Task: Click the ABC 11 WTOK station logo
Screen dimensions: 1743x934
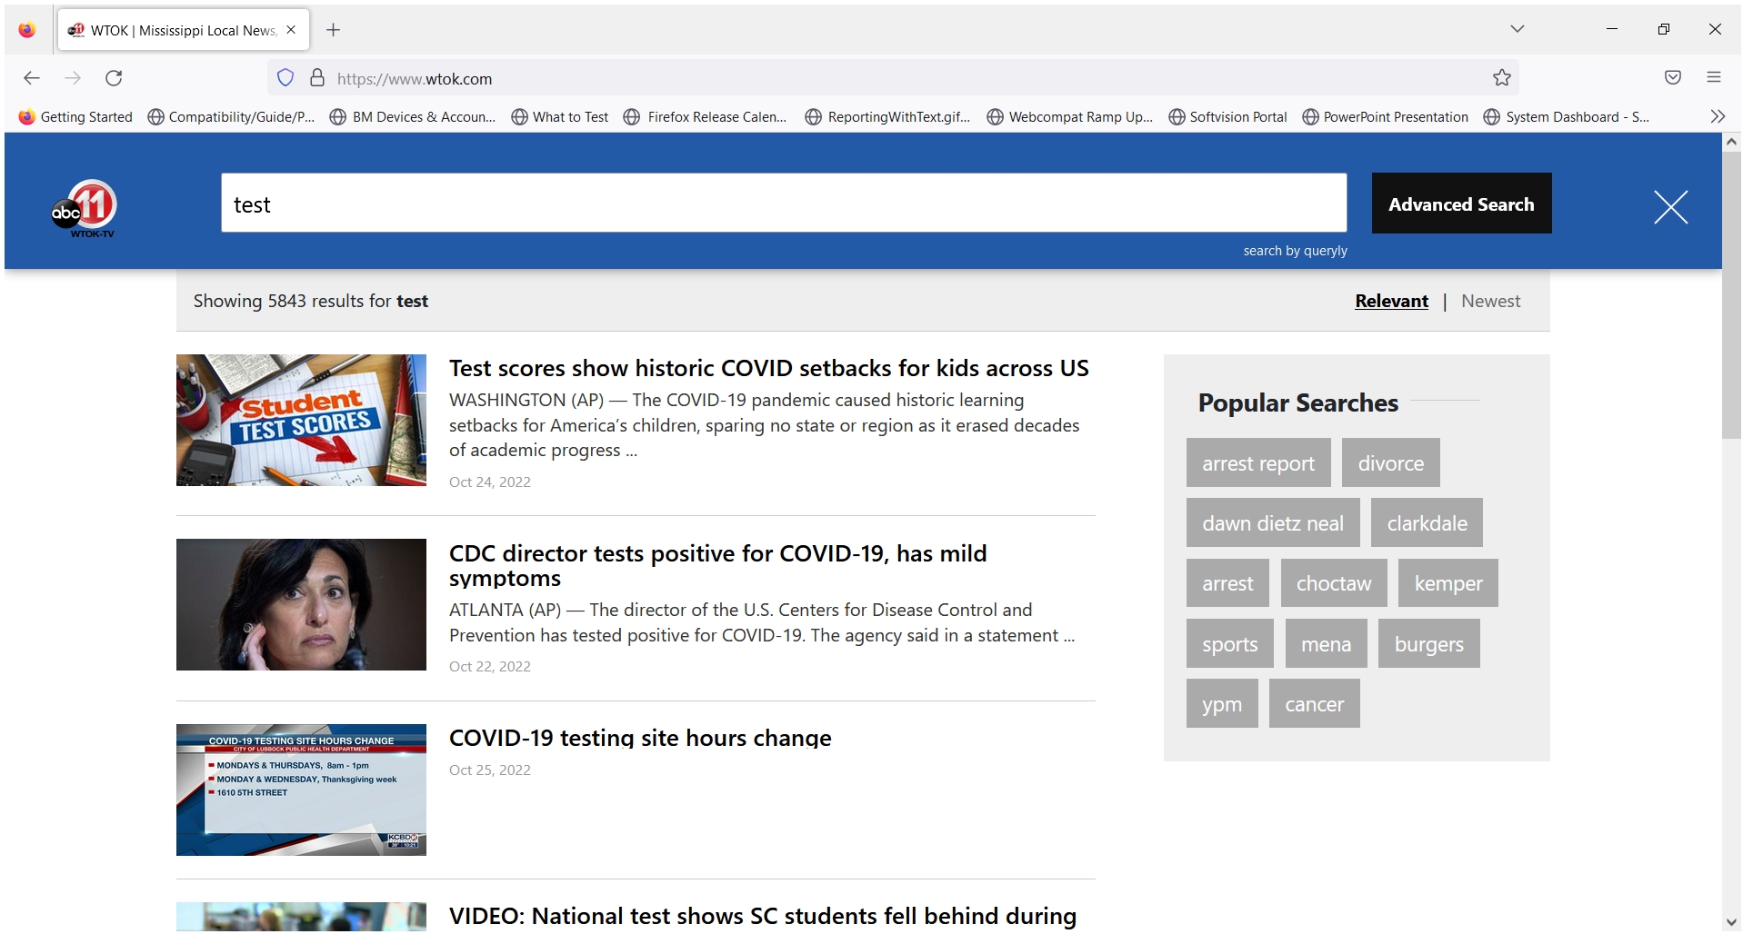Action: click(85, 207)
